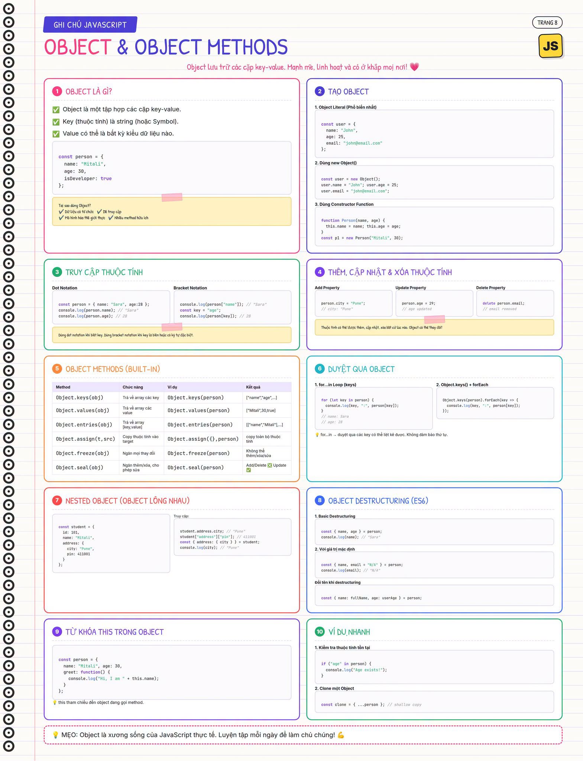Click the pink tape on yellow note in section 1
583x761 pixels.
pos(172,197)
